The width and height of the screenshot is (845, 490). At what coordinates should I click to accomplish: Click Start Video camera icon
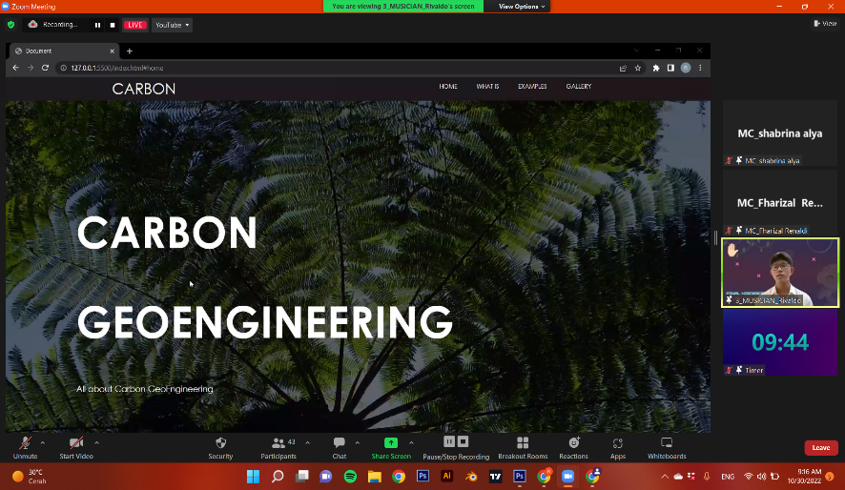click(76, 443)
